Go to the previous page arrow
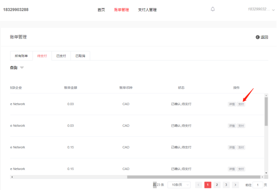The height and width of the screenshot is (190, 277). click(x=198, y=185)
